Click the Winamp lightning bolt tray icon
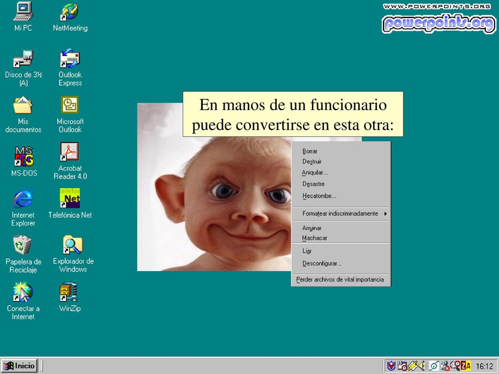Viewport: 499px width, 374px height. [413, 366]
